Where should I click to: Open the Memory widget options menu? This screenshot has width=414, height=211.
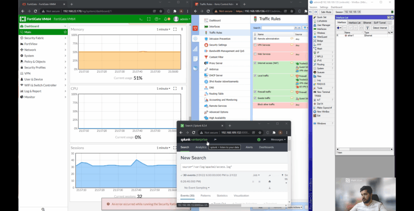tap(182, 30)
